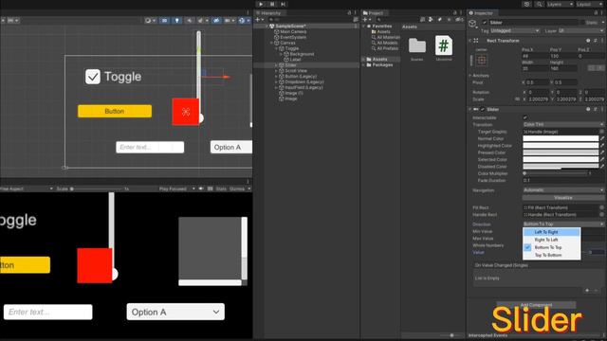Select Image (1) in the Hierarchy
Image resolution: width=607 pixels, height=341 pixels.
(x=293, y=93)
